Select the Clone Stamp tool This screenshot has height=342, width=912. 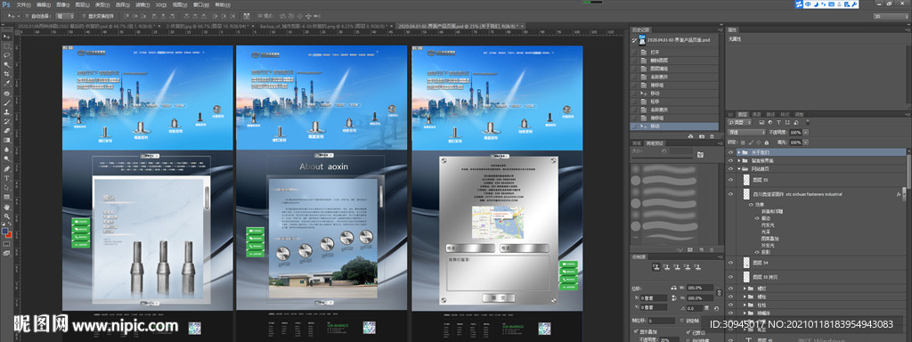pyautogui.click(x=6, y=111)
